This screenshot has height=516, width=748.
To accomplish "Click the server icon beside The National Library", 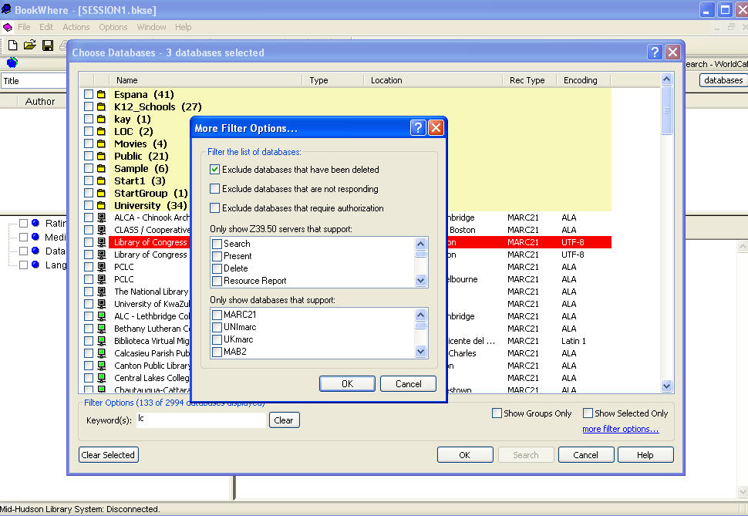I will tap(102, 292).
